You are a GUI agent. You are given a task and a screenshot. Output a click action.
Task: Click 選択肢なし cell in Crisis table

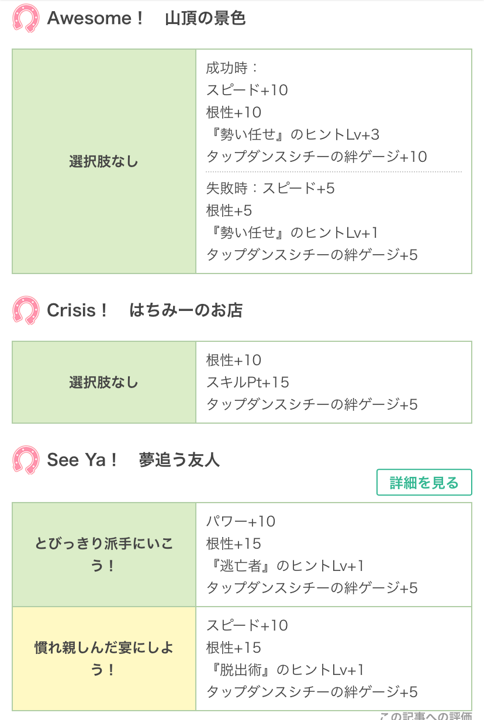click(104, 382)
